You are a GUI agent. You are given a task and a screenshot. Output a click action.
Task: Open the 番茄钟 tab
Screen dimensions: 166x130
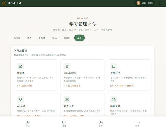pyautogui.click(x=42, y=38)
